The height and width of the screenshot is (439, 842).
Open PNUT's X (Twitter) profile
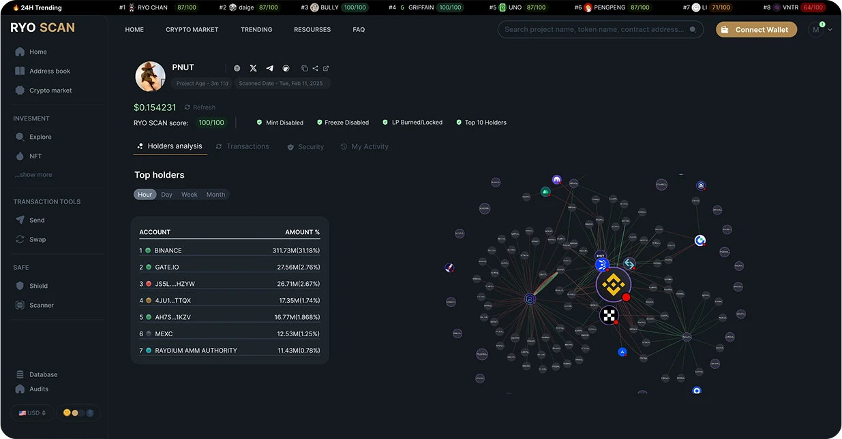[x=253, y=68]
